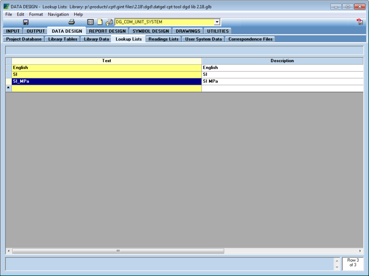Image resolution: width=369 pixels, height=276 pixels.
Task: Click the SI MPa description cell
Action: tap(282, 81)
